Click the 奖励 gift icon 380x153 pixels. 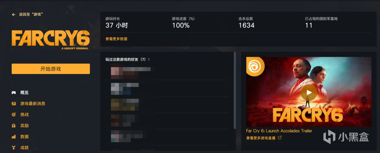[14, 126]
